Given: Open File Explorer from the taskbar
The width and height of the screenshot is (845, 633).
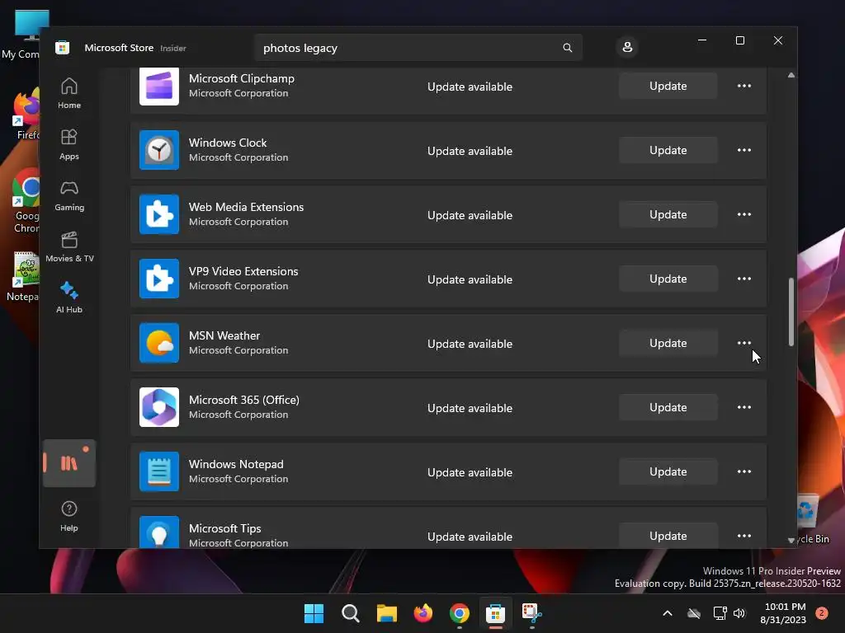Looking at the screenshot, I should pos(386,613).
